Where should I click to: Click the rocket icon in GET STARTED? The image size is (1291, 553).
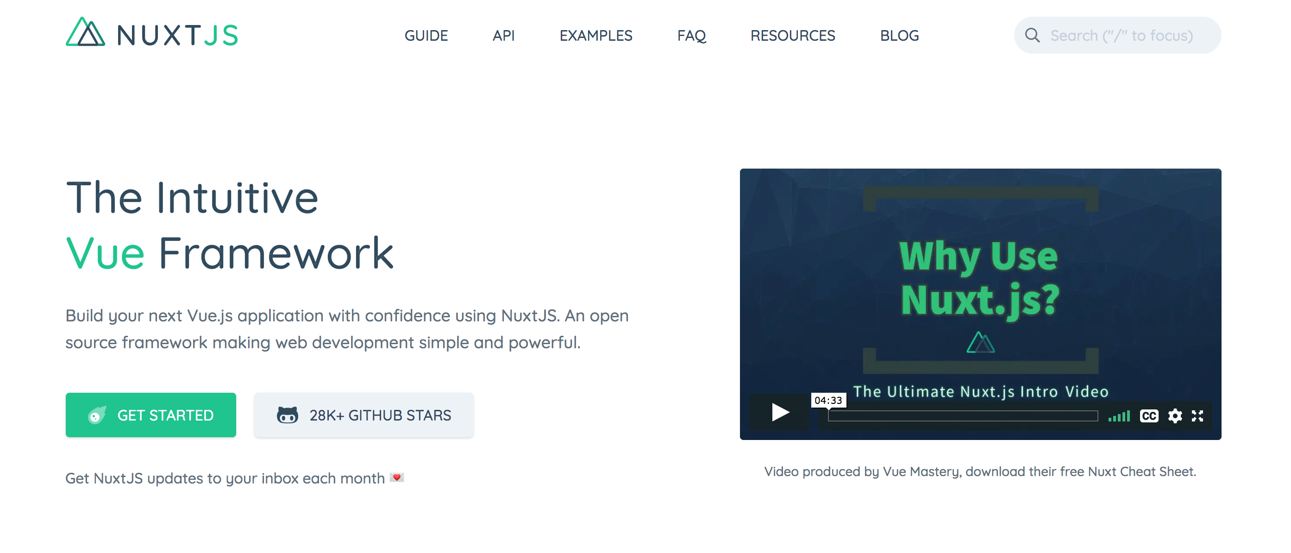97,415
